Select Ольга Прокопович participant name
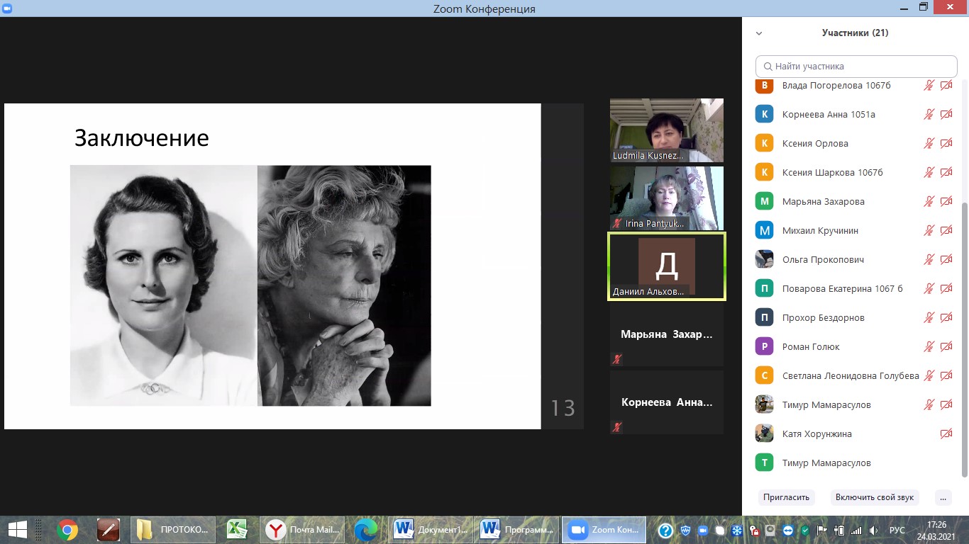This screenshot has height=544, width=969. point(823,260)
